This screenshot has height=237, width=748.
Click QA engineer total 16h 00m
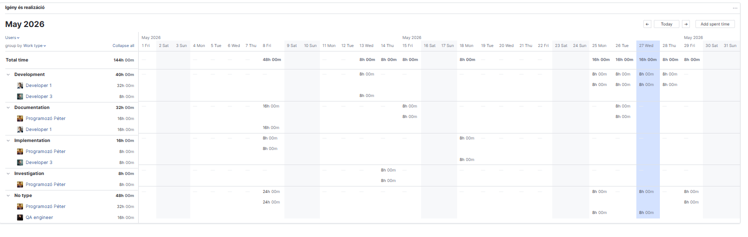point(126,217)
